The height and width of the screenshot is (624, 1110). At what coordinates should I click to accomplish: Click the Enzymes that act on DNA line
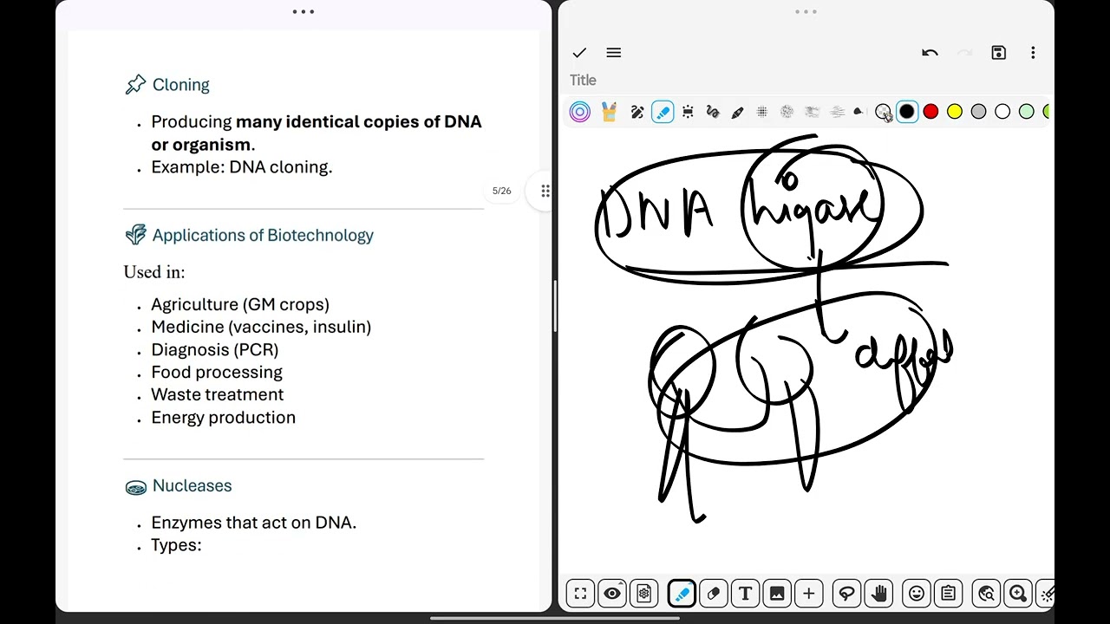[254, 523]
